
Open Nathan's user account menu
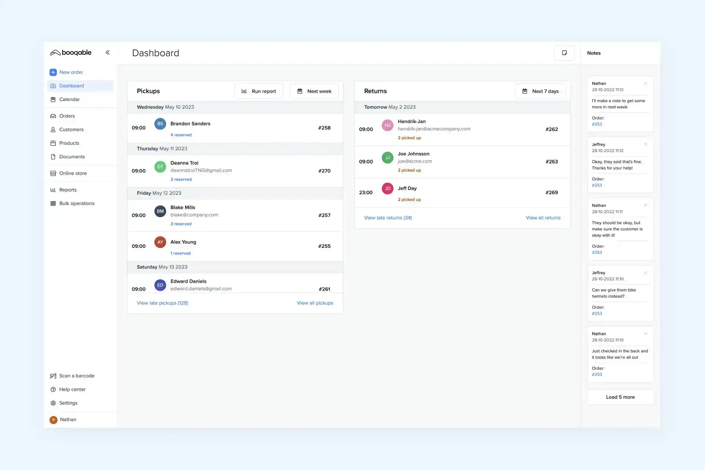(68, 419)
